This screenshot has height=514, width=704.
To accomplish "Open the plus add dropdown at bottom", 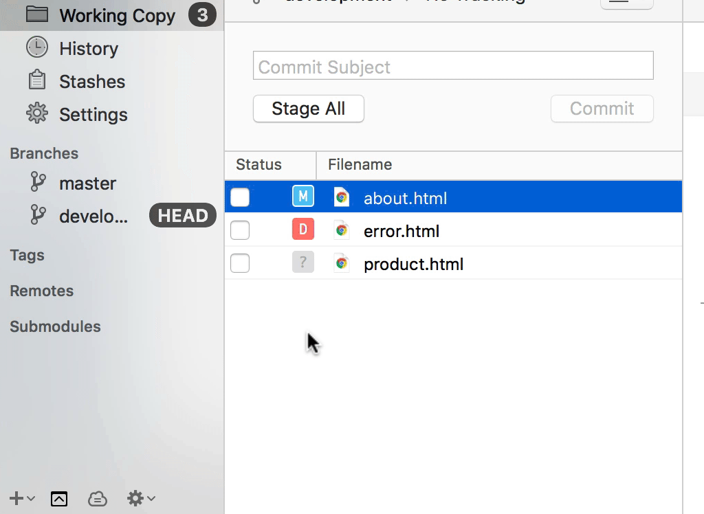I will [x=21, y=499].
